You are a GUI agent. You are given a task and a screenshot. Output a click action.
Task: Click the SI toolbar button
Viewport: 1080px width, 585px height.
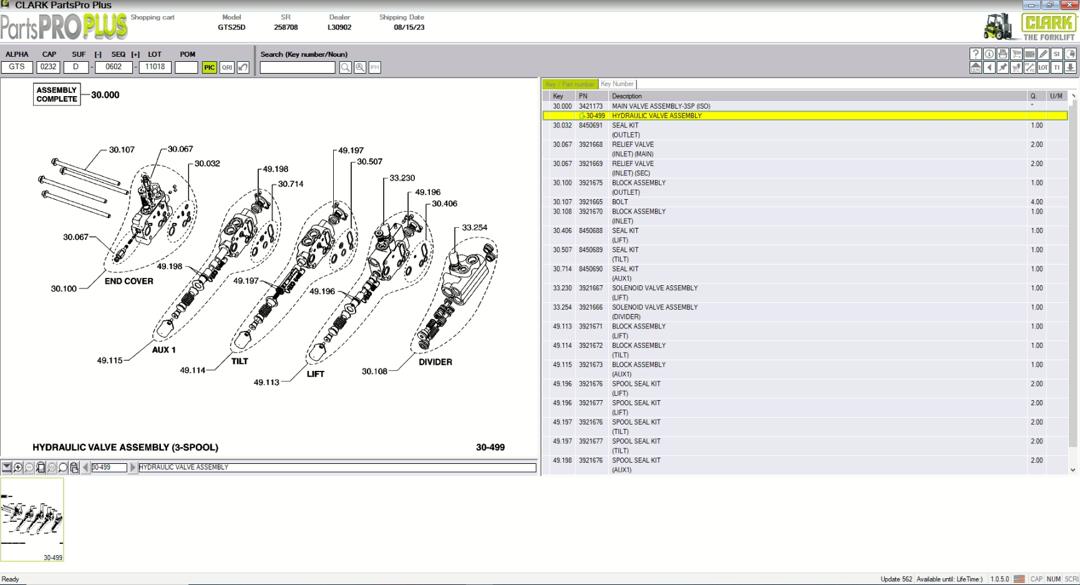pos(1057,54)
